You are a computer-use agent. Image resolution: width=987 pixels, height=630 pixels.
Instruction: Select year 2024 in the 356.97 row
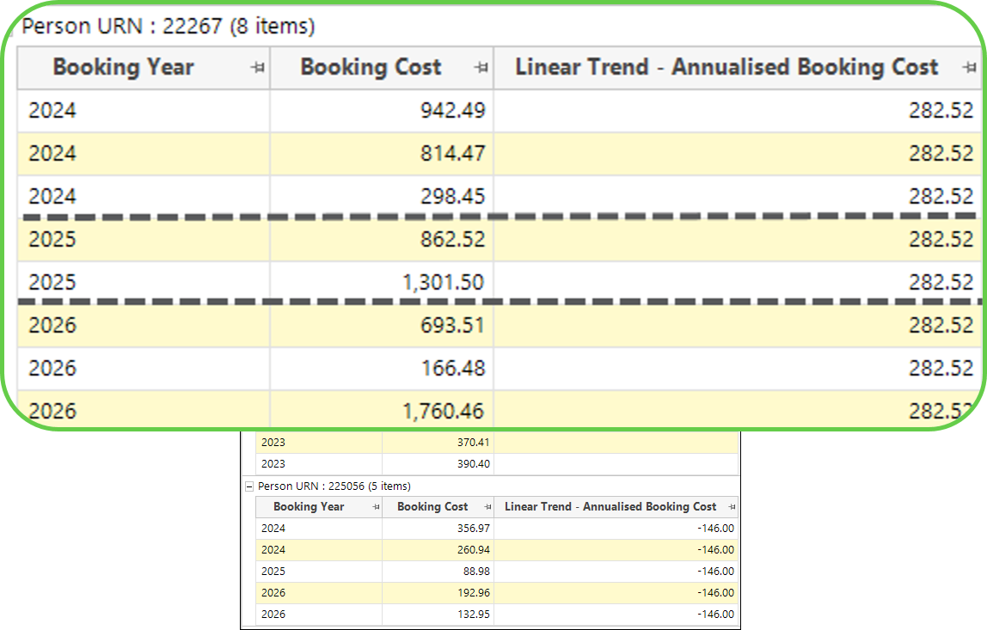(x=318, y=529)
